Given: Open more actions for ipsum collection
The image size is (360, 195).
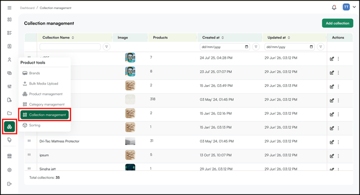Looking at the screenshot, I should coord(338,156).
